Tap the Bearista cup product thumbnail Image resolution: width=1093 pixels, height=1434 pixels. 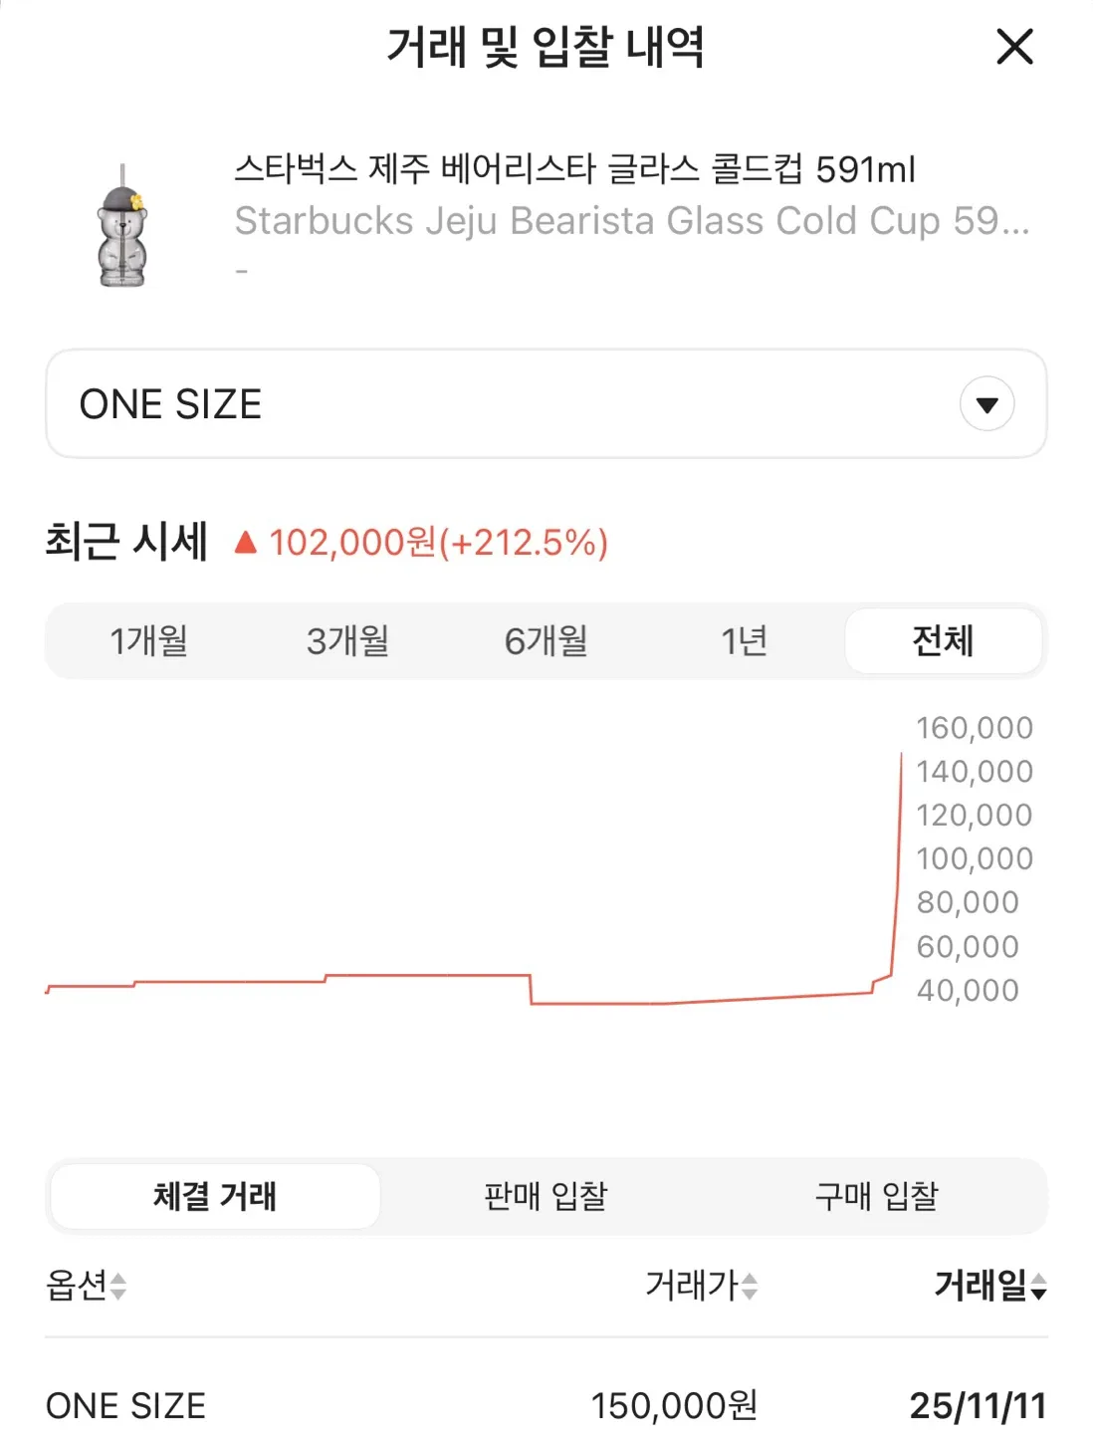click(x=123, y=227)
